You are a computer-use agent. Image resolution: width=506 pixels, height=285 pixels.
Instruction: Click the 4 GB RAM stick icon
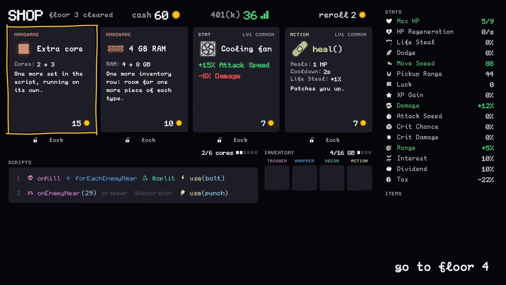pos(116,48)
